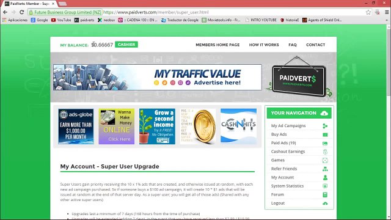This screenshot has width=391, height=220.
Task: Open Cashout Earnings link
Action: (288, 152)
